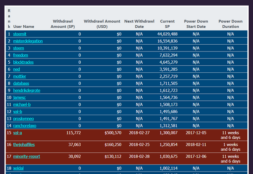Open the hendrikdegrote user link
Image resolution: width=253 pixels, height=174 pixels.
click(27, 91)
